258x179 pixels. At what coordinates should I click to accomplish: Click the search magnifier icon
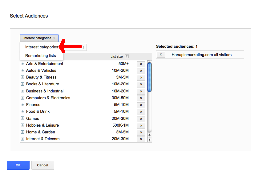[83, 47]
